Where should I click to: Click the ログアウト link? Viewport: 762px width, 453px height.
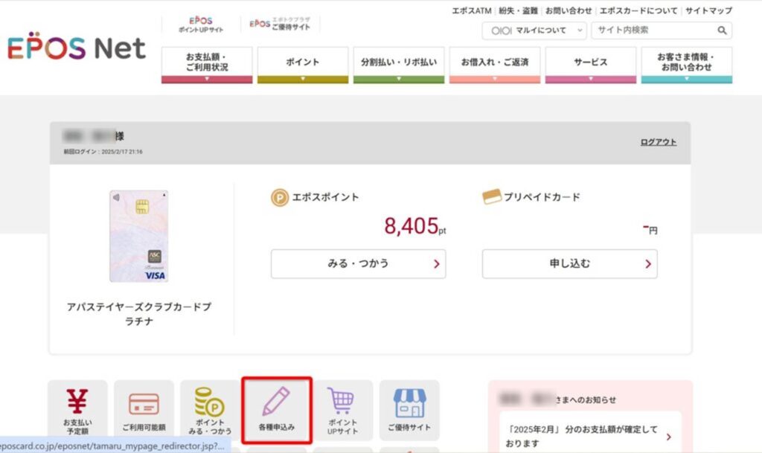point(659,142)
